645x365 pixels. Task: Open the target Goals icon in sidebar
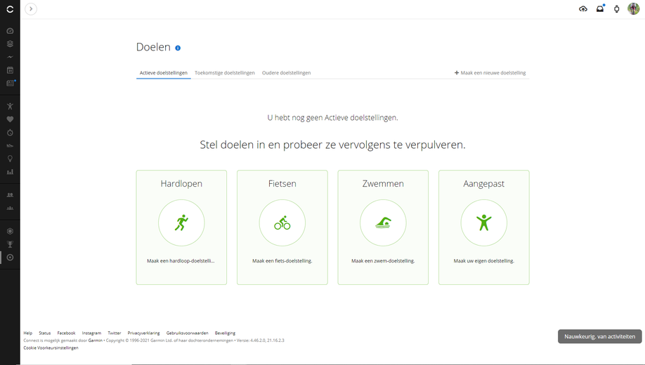pyautogui.click(x=10, y=258)
